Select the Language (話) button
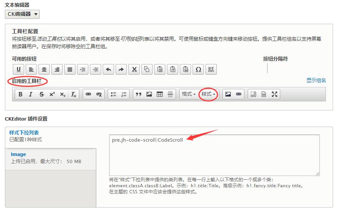This screenshot has width=341, height=211. coord(211,69)
